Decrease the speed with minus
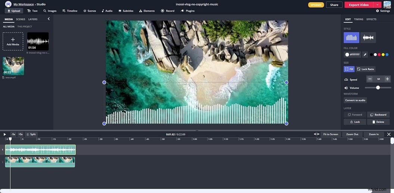This screenshot has width=394, height=193. coord(370,79)
